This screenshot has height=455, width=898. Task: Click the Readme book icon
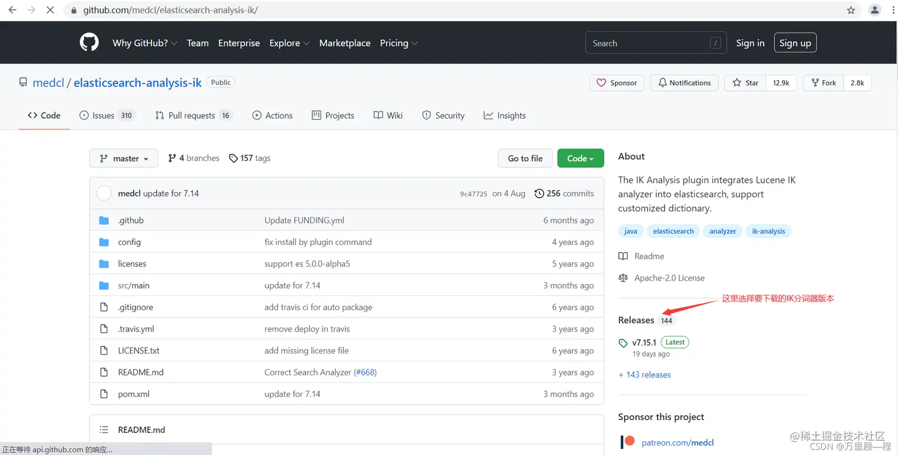(x=623, y=256)
